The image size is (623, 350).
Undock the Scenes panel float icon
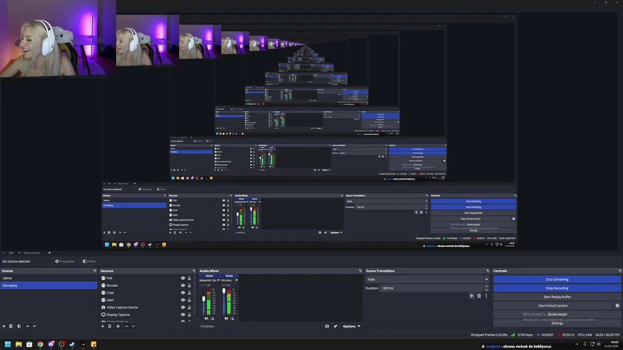[95, 271]
